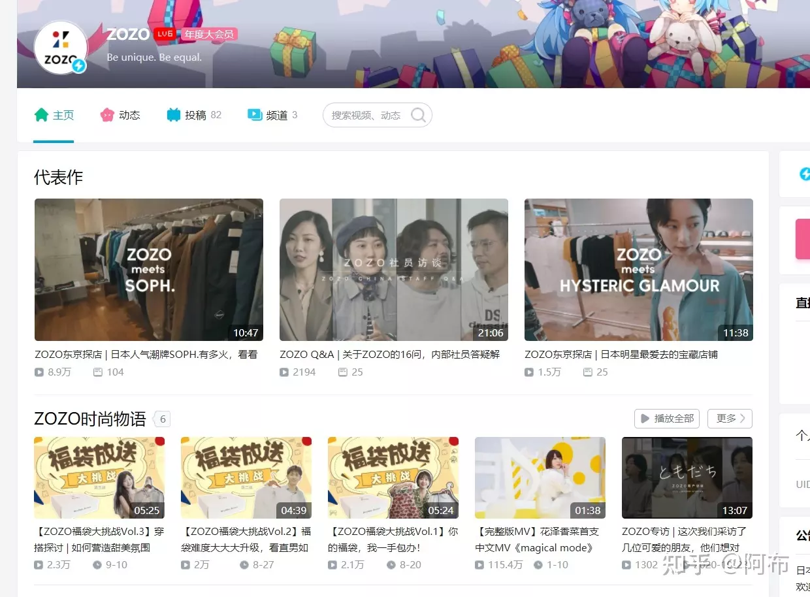Open title 【ZOZO福袋大挑战Vol.2】
Image resolution: width=810 pixels, height=597 pixels.
click(246, 540)
